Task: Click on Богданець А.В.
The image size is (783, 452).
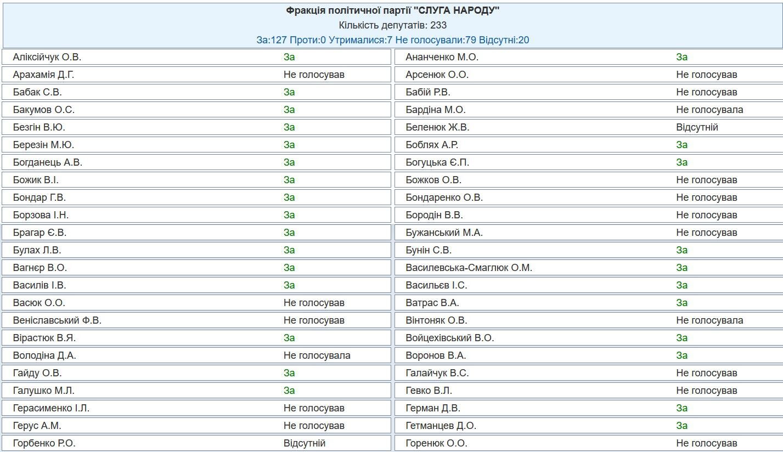Action: point(48,162)
